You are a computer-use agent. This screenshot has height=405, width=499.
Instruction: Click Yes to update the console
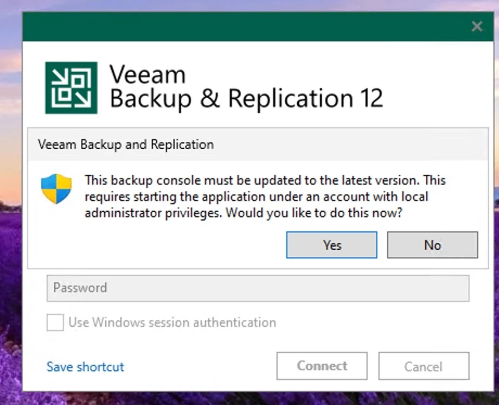point(331,245)
